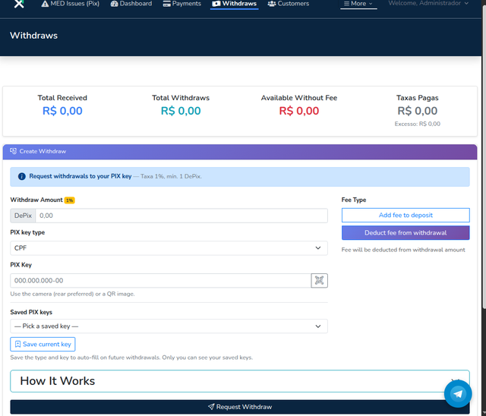
Task: Click the Total Withdraws R$ 0,00 value
Action: (181, 111)
